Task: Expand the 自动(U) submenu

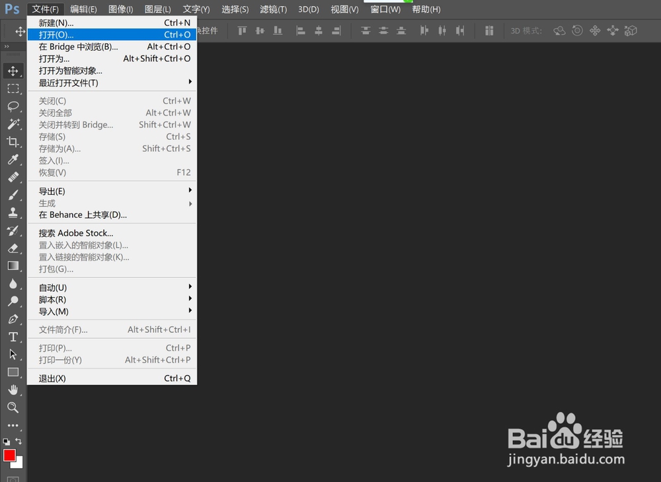Action: pyautogui.click(x=112, y=287)
